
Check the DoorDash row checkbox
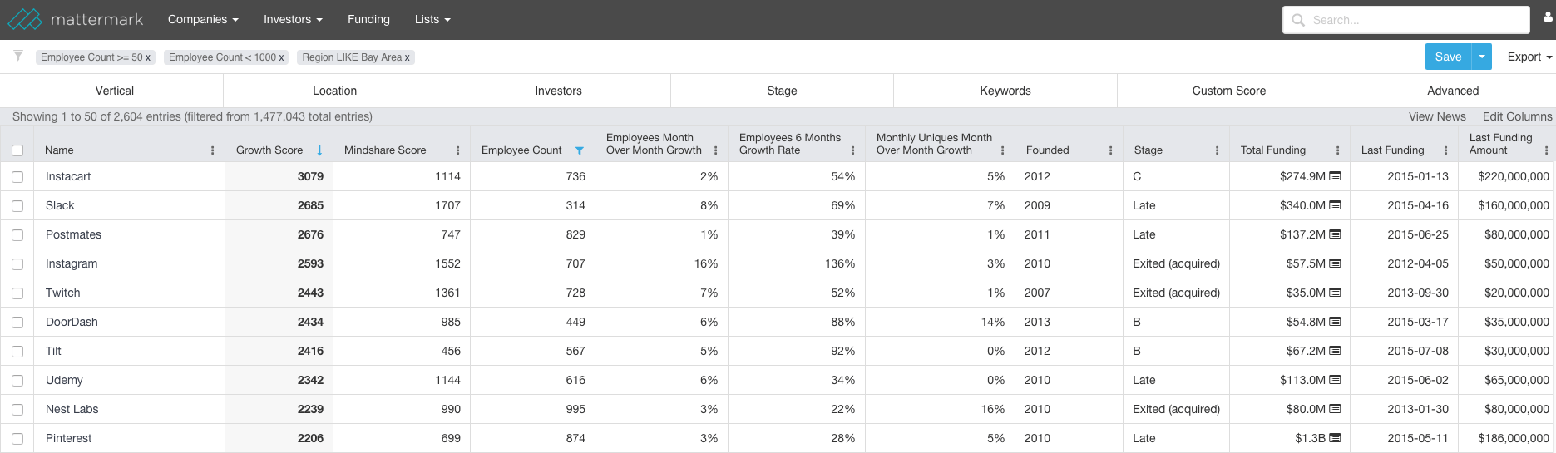pyautogui.click(x=17, y=323)
